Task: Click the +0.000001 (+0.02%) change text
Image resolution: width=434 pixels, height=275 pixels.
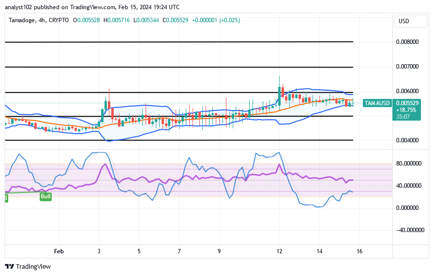Action: 216,20
